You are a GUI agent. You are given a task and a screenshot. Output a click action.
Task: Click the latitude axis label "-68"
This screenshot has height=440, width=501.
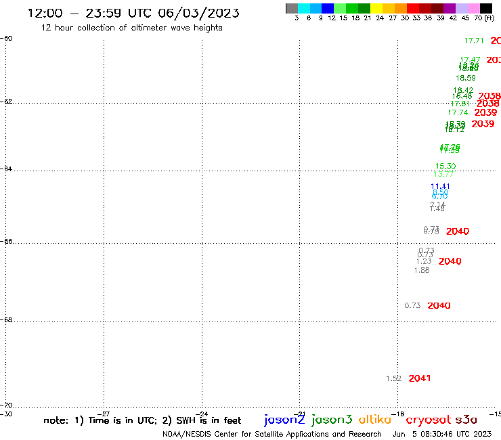click(6, 320)
